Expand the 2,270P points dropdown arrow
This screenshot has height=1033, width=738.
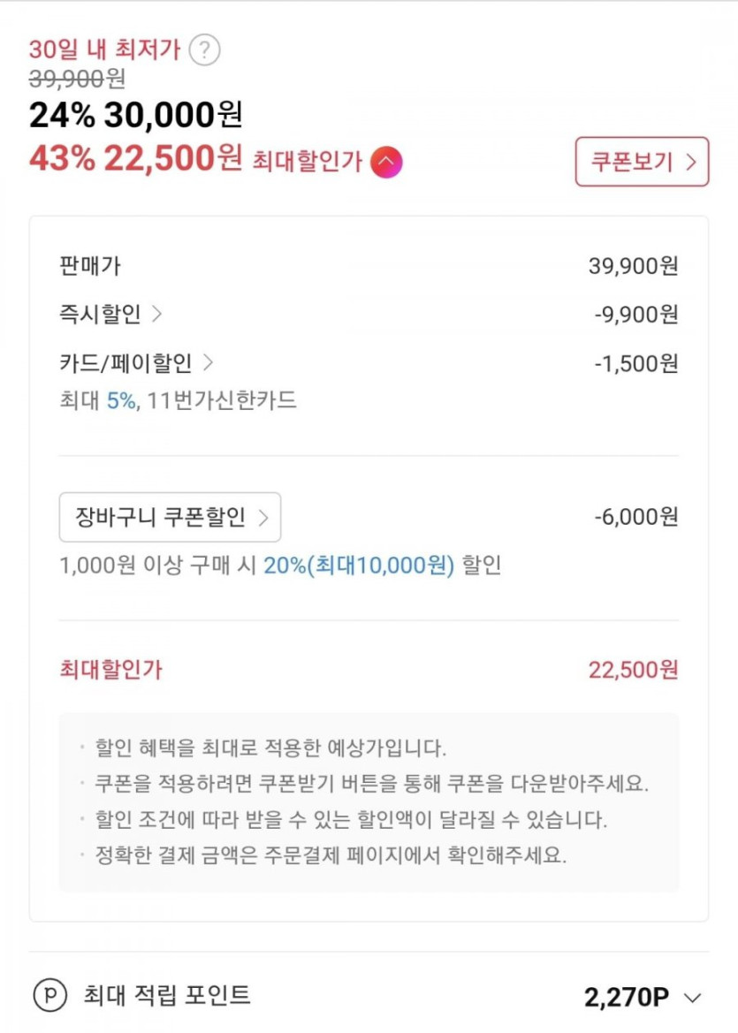tap(693, 998)
